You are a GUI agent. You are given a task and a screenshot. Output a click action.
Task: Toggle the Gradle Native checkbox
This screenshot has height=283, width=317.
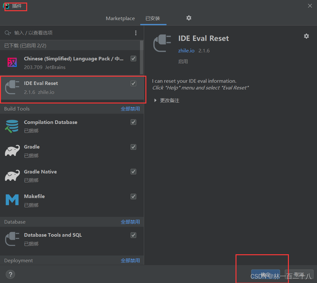tap(133, 172)
